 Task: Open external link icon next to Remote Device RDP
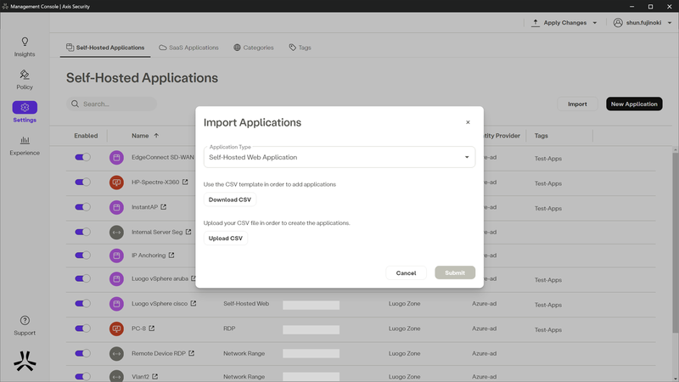click(x=192, y=353)
